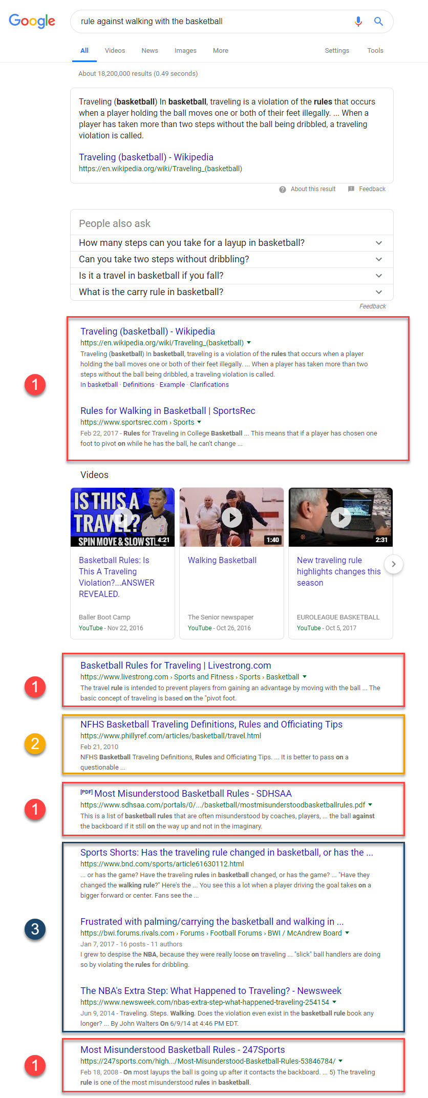Show more videos with carousel arrow
The height and width of the screenshot is (1098, 428).
(x=393, y=564)
